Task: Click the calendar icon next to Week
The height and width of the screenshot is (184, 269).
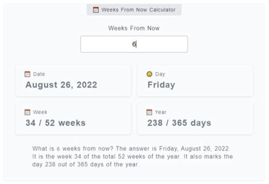Action: [27, 112]
